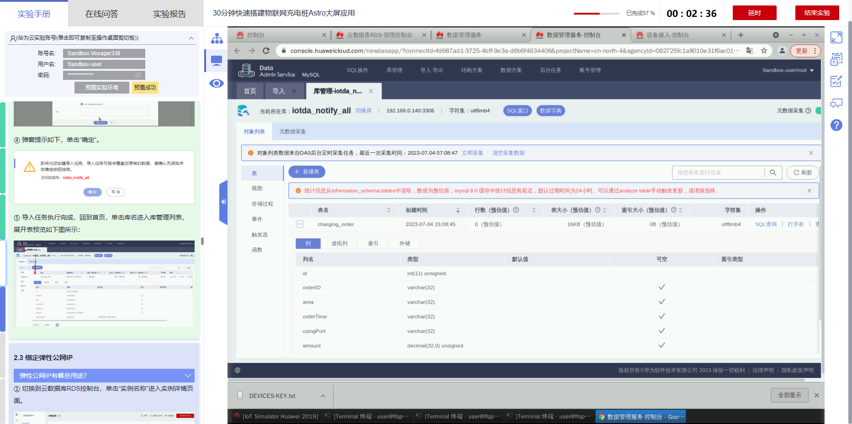Click the help icon beside 表大小（预估值）
852x424 pixels.
598,210
